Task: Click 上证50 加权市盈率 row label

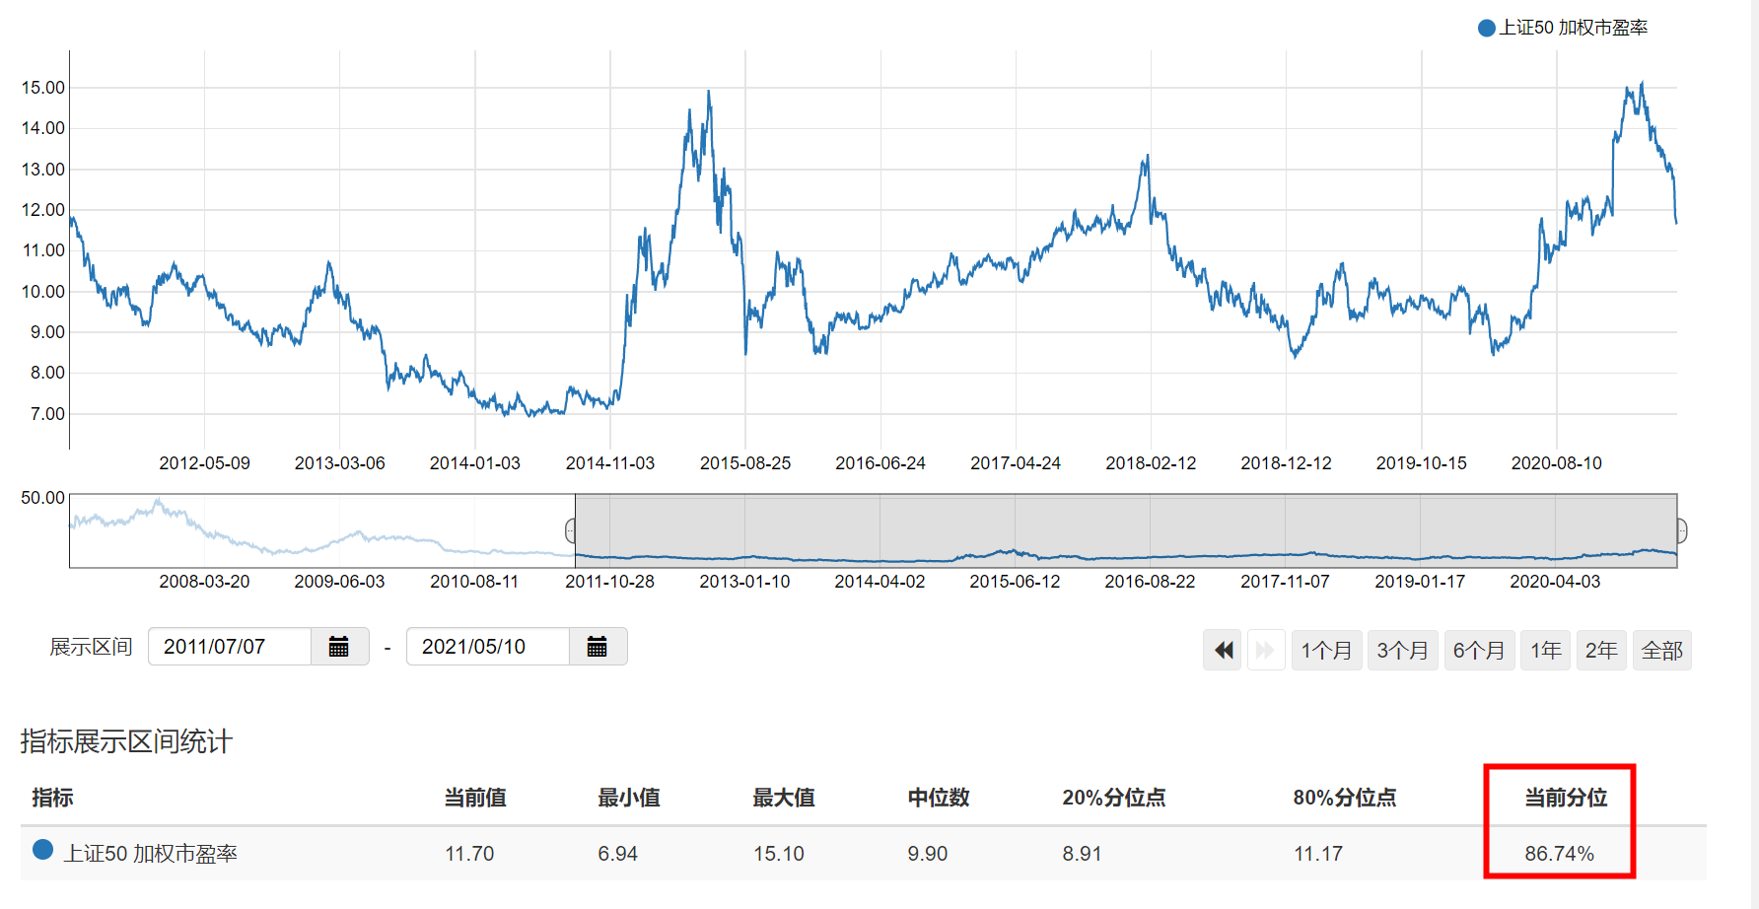Action: point(151,854)
